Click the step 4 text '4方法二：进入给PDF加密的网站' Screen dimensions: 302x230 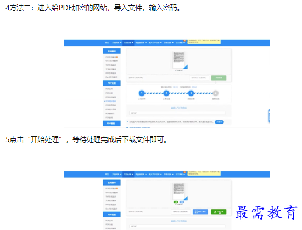(x=56, y=8)
